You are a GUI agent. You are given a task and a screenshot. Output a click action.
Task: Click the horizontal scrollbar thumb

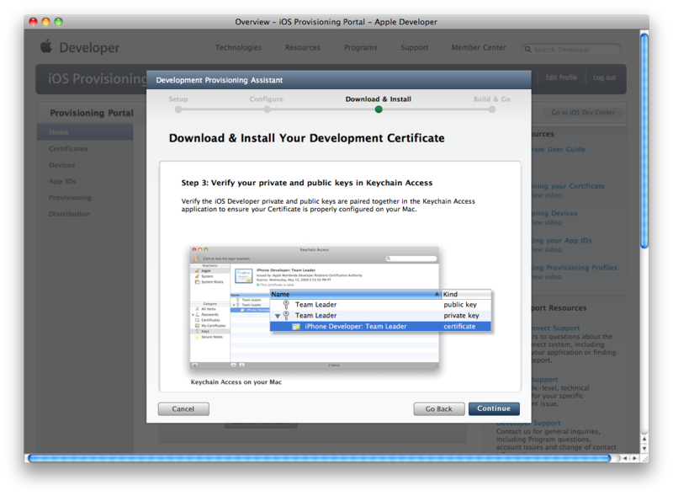point(320,459)
